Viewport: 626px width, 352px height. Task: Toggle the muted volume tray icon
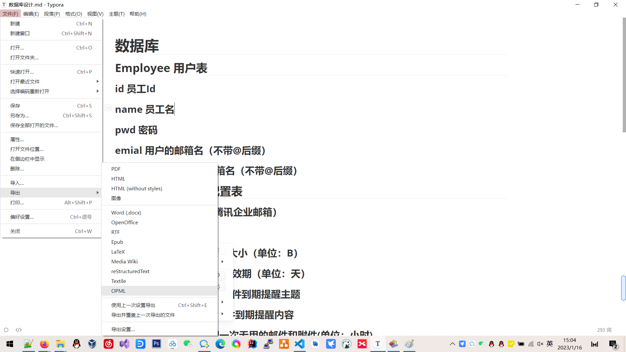(540, 344)
